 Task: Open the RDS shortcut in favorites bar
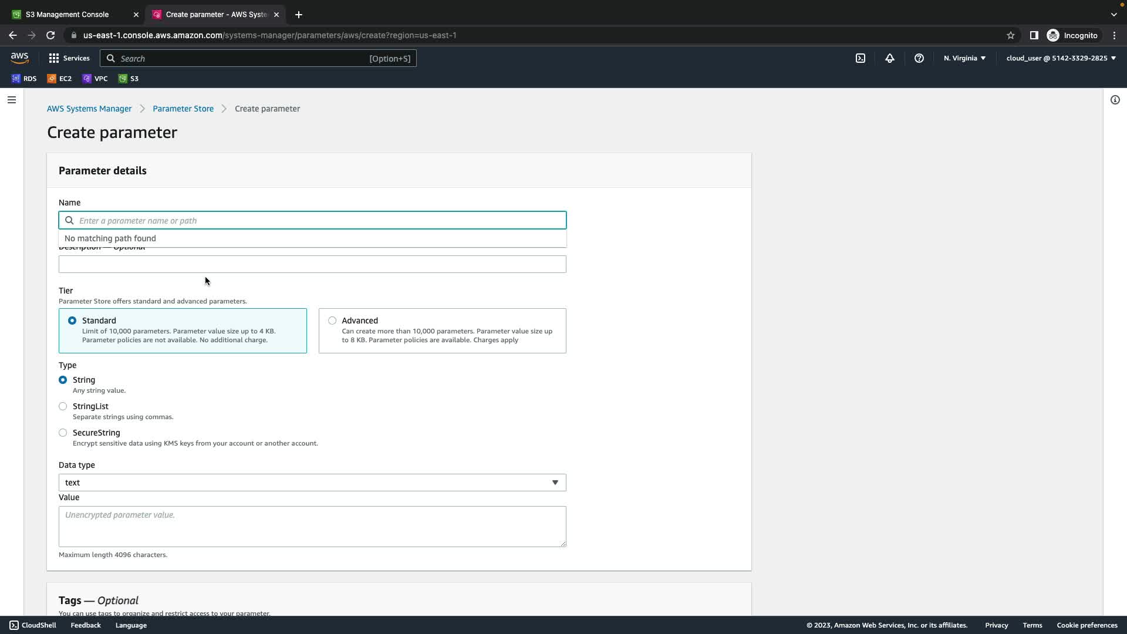[x=24, y=79]
